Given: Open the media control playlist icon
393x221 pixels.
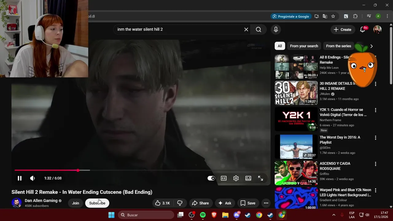Looking at the screenshot, I should (369, 16).
